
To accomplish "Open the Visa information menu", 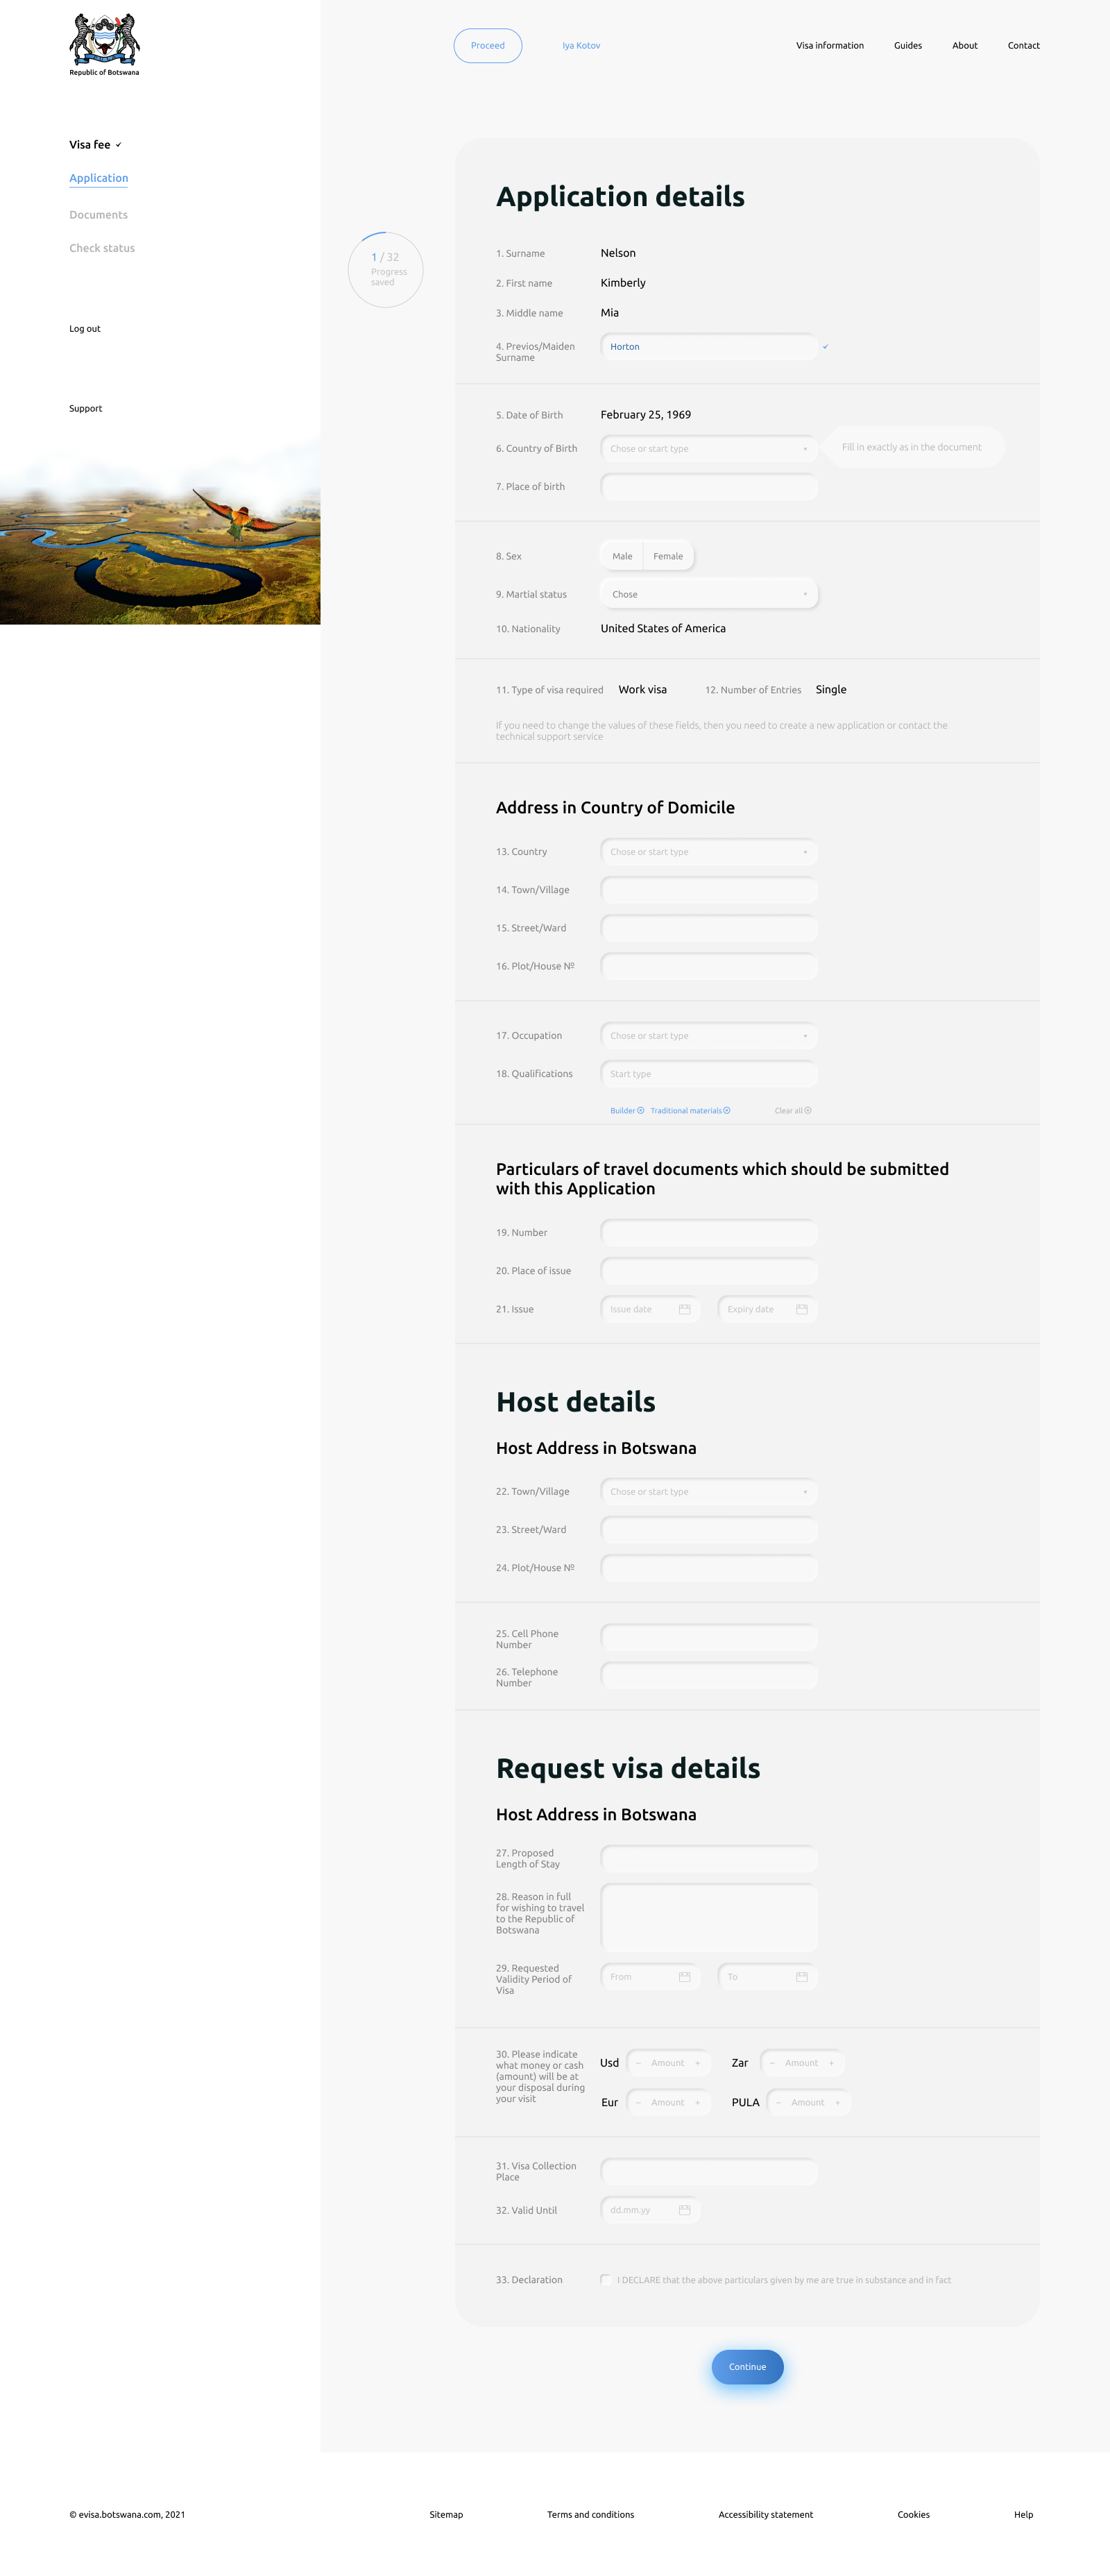I will 829,46.
